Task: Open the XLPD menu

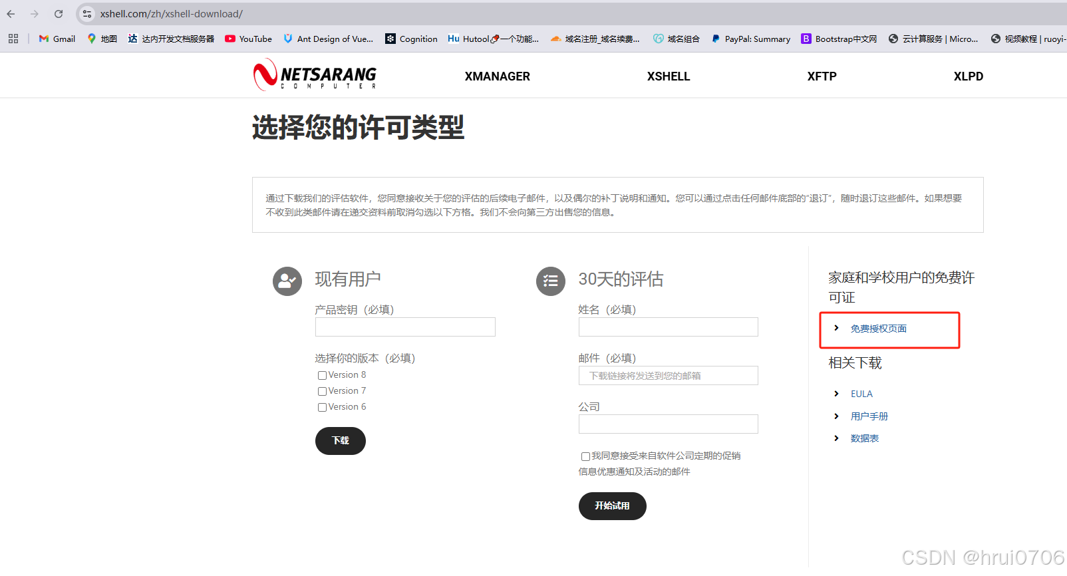Action: tap(969, 76)
